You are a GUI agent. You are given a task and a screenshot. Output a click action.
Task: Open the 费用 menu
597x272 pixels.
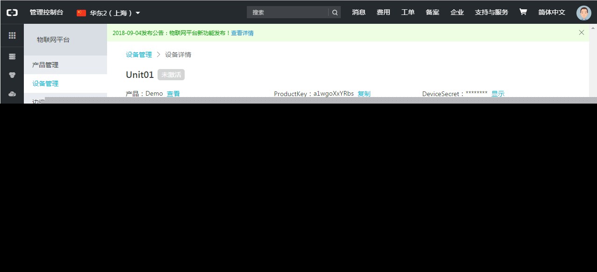(383, 12)
